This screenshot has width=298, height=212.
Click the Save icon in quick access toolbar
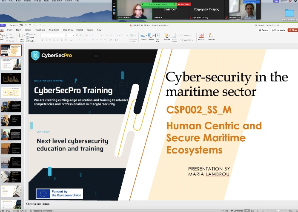tap(30, 25)
